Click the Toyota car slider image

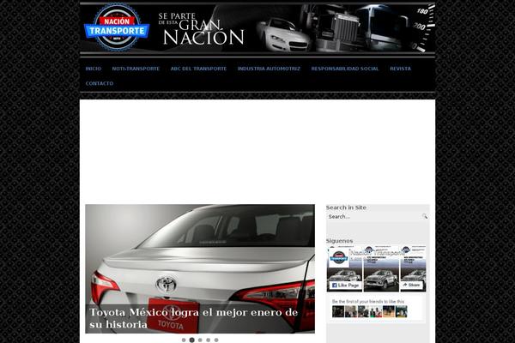[200, 268]
